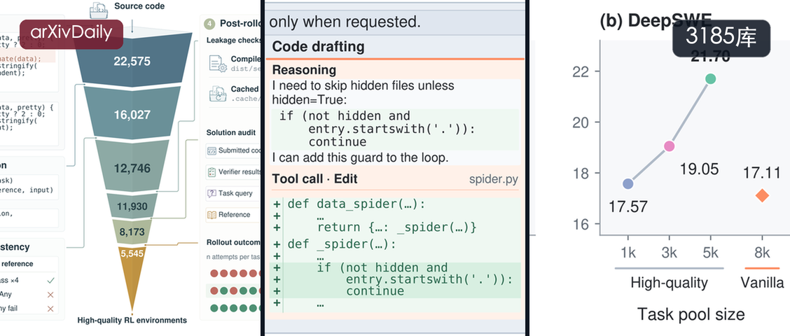This screenshot has height=336, width=790.
Task: Open the arXivDaily badge
Action: (x=71, y=34)
